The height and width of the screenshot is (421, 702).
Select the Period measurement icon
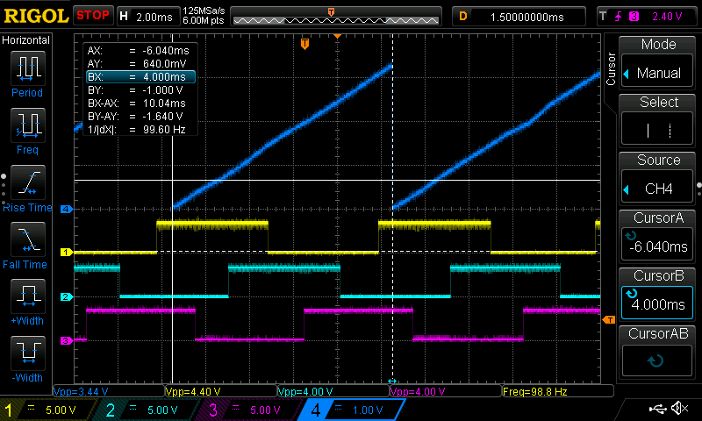(x=28, y=68)
